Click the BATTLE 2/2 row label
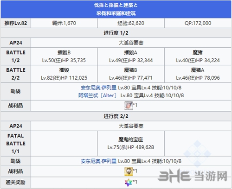 pos(16,74)
